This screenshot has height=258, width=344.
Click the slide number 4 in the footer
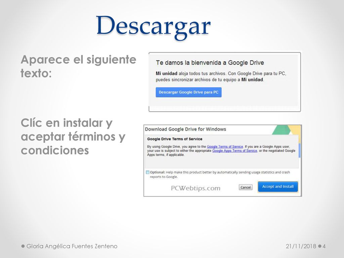[x=324, y=246]
